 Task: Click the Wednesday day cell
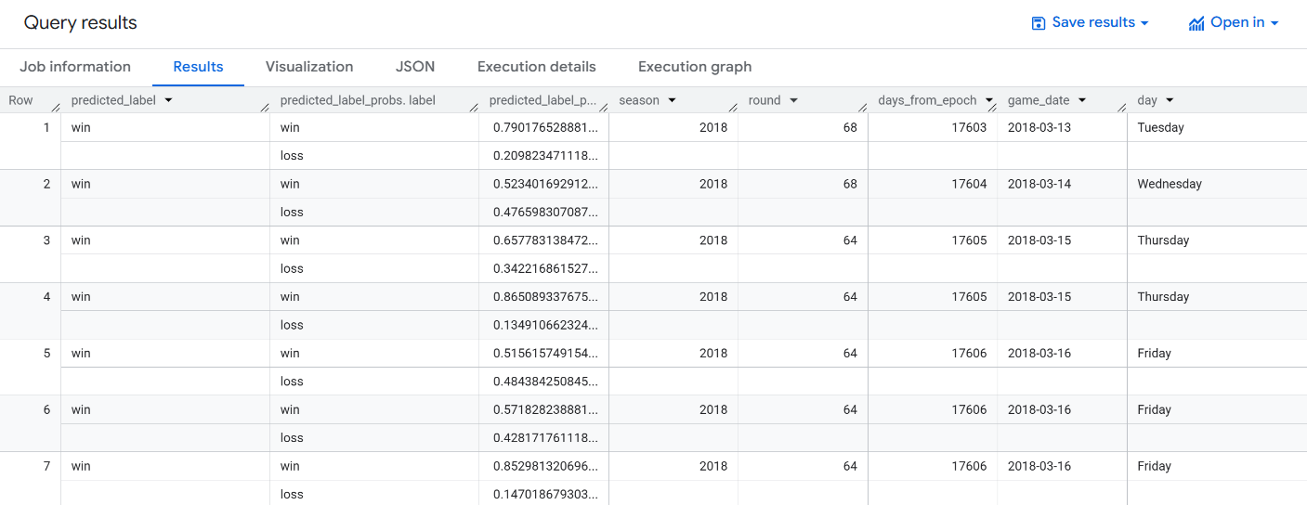(x=1170, y=184)
